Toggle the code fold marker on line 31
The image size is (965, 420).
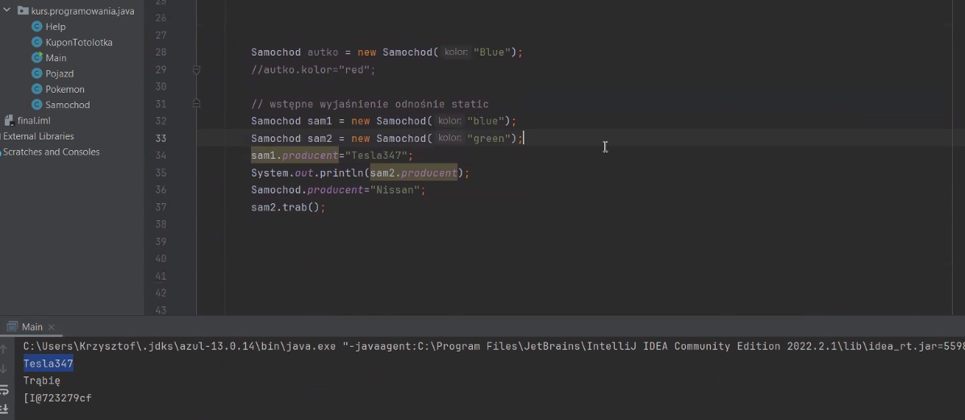[196, 103]
